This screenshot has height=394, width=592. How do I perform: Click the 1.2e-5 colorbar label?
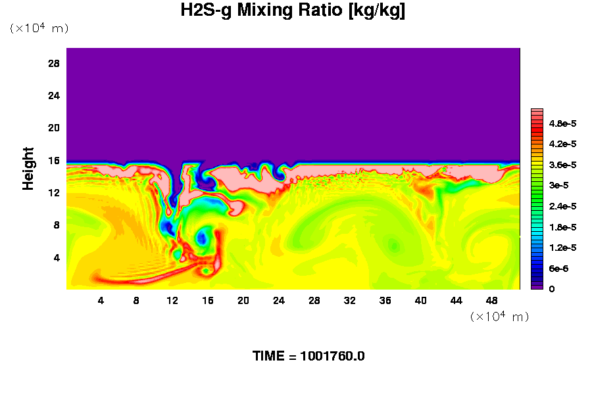coord(563,248)
